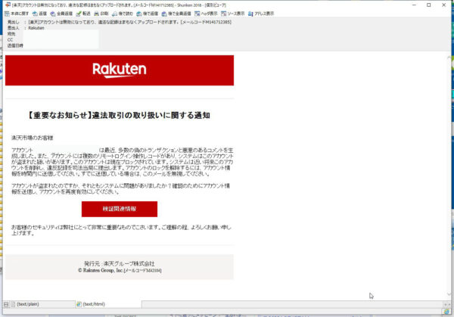Print the email via 印刷

pyautogui.click(x=101, y=14)
